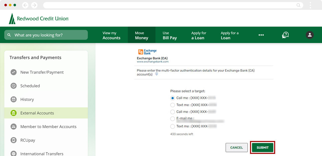The image size is (322, 156).
Task: Click the History calendar icon
Action: point(14,99)
